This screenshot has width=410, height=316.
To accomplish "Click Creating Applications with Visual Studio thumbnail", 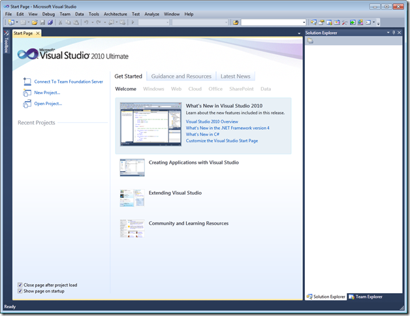I will pyautogui.click(x=132, y=167).
